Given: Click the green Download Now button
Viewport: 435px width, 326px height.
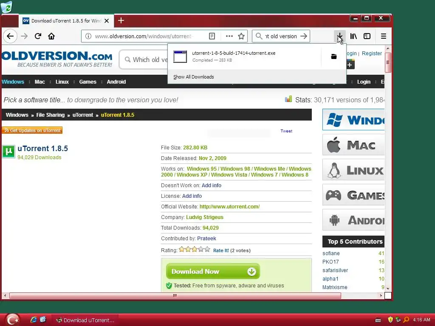Looking at the screenshot, I should [x=213, y=271].
